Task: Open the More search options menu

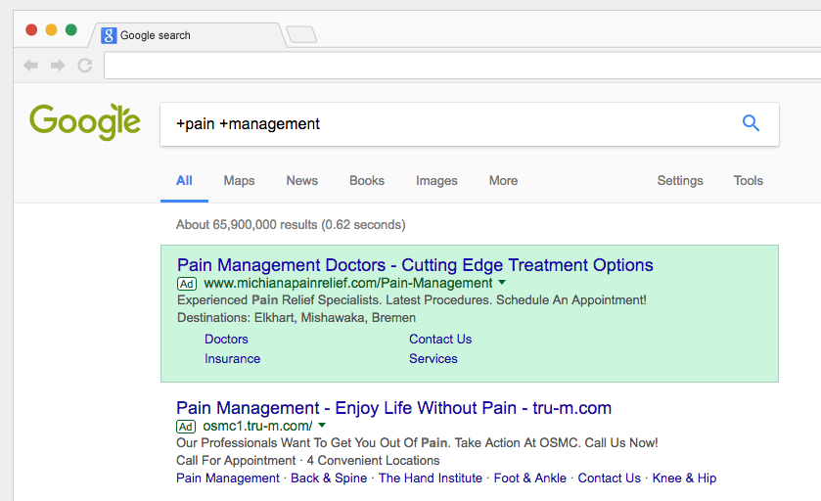Action: tap(504, 181)
